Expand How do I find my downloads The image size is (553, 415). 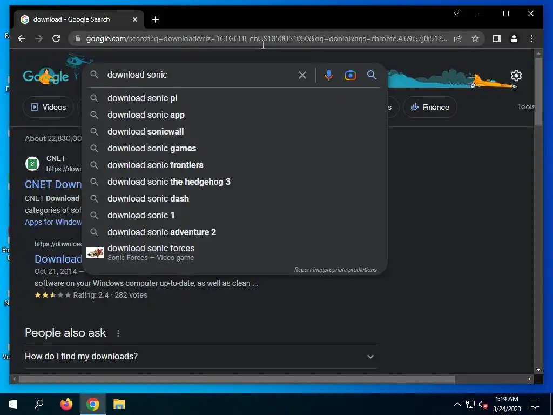click(201, 357)
